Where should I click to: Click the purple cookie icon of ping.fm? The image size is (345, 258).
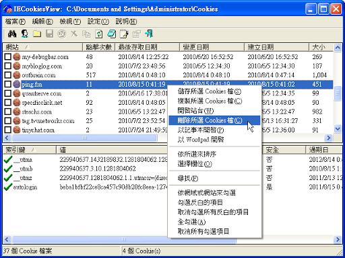17,84
